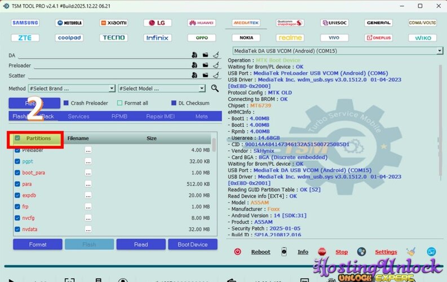This screenshot has width=447, height=282.
Task: Select the Coolpad brand logo
Action: click(x=69, y=38)
